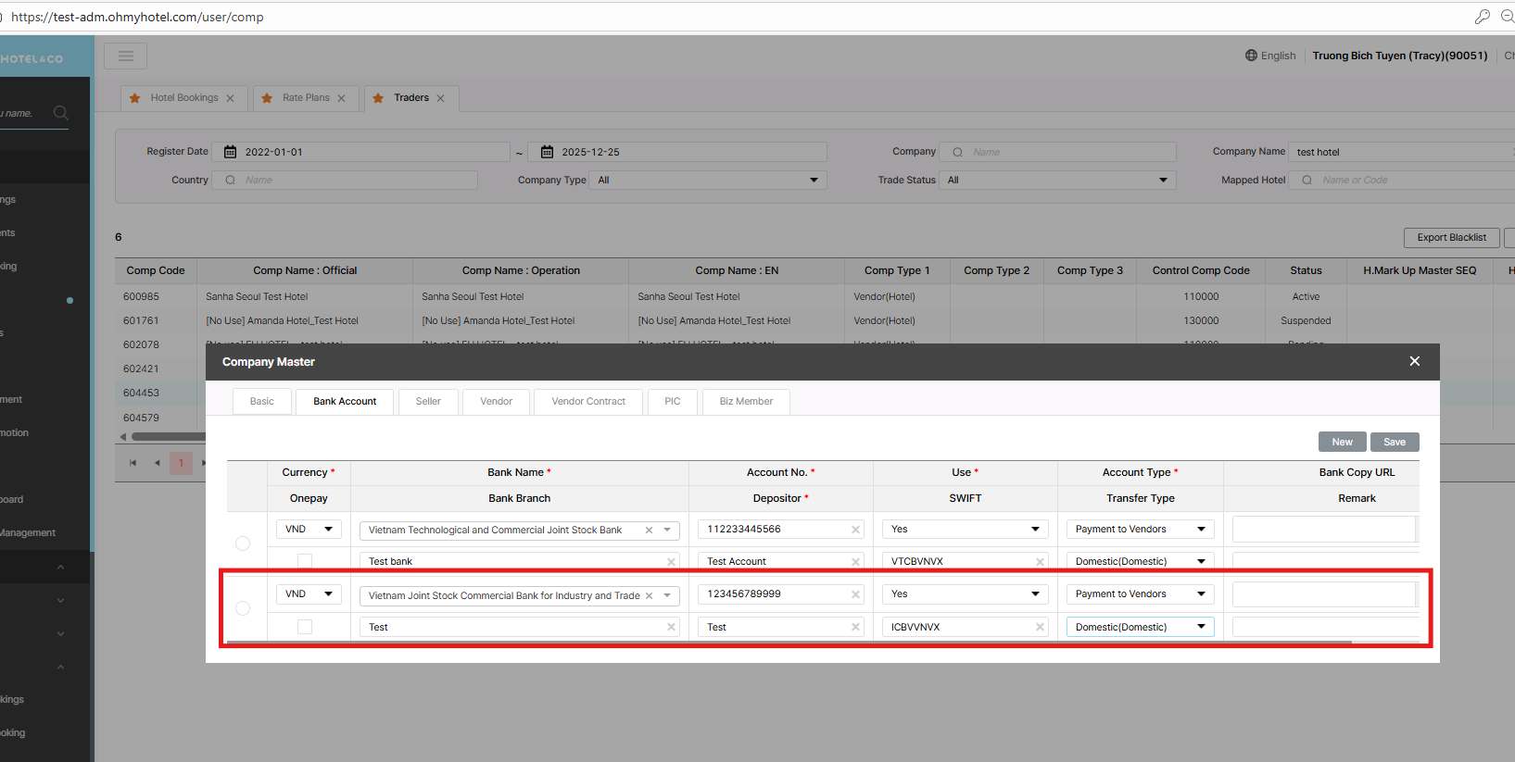Open Currency VND dropdown in second row
Screen dimensions: 1515x762
coord(309,594)
